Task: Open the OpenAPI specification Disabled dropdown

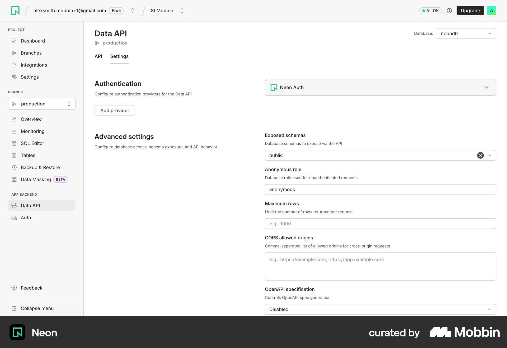Action: coord(380,310)
